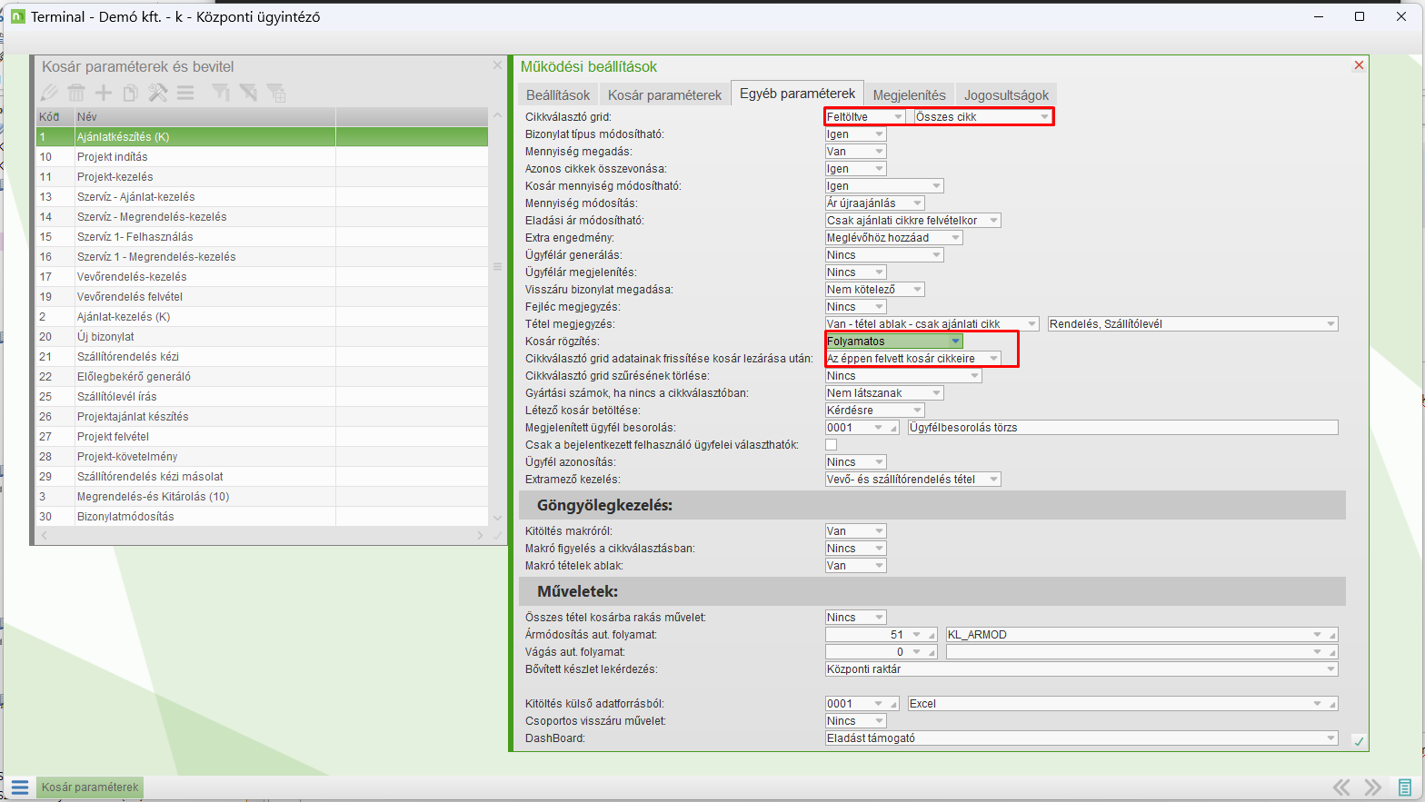
Task: Click the scroll down arrow of basket list
Action: 497,518
